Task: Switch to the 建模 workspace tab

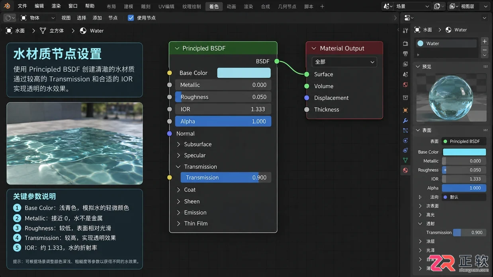Action: (x=129, y=6)
